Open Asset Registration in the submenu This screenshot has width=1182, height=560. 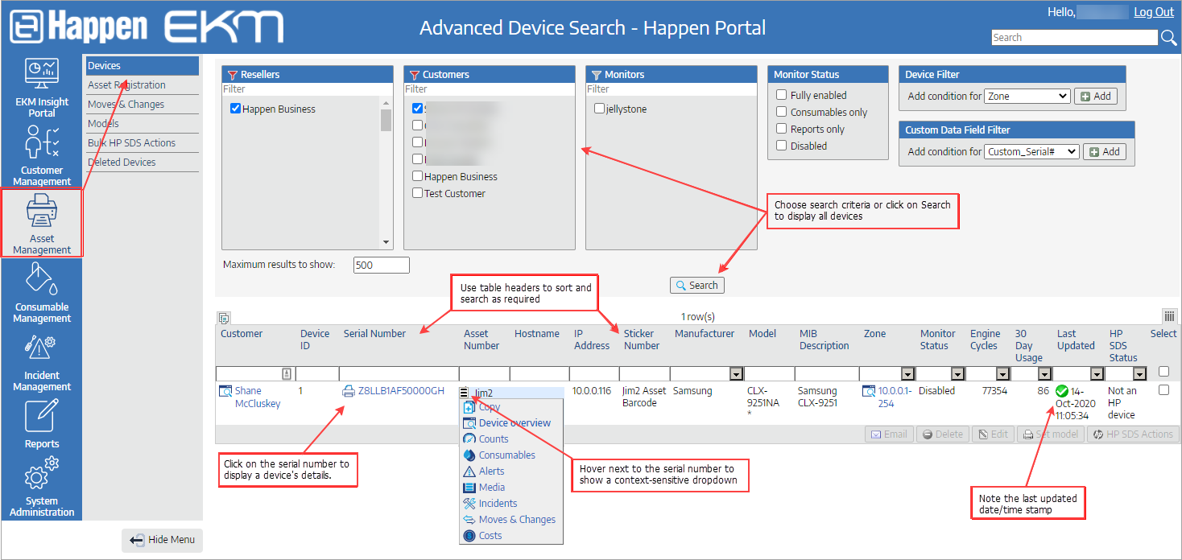(126, 85)
